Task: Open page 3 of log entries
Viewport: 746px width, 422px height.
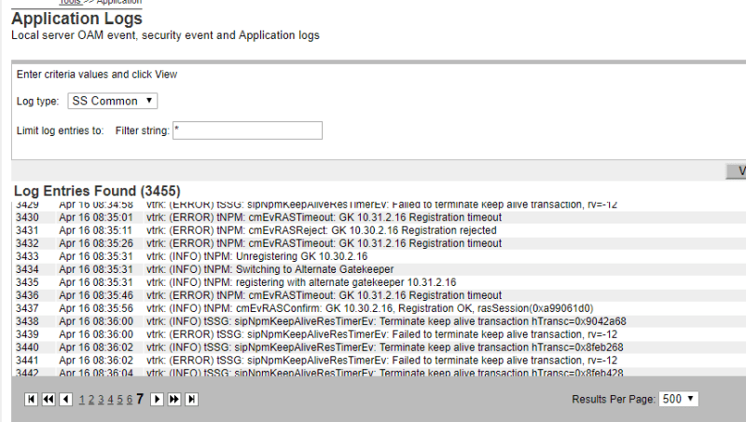Action: pos(101,400)
